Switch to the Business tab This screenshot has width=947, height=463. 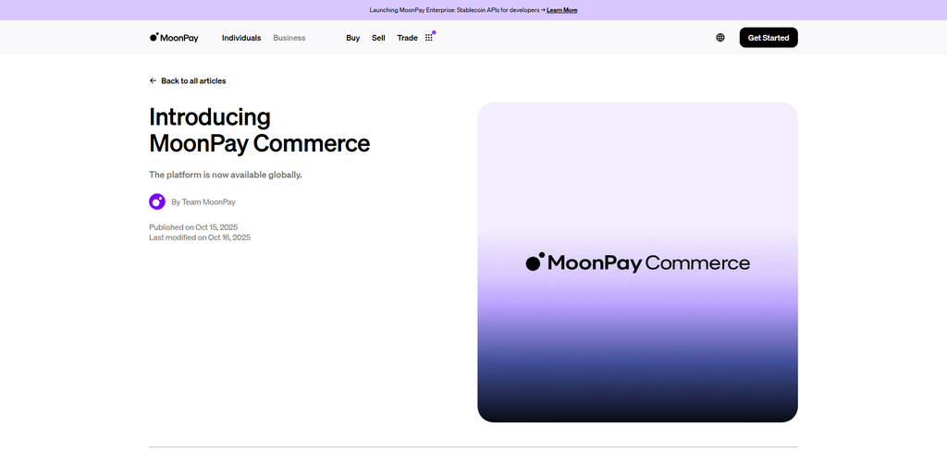(x=289, y=37)
